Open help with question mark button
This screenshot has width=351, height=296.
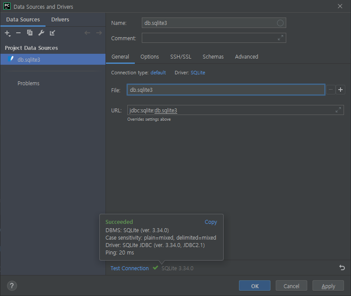pos(12,286)
